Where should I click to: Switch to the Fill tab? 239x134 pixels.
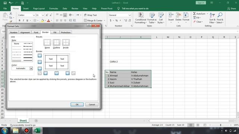coord(55,32)
